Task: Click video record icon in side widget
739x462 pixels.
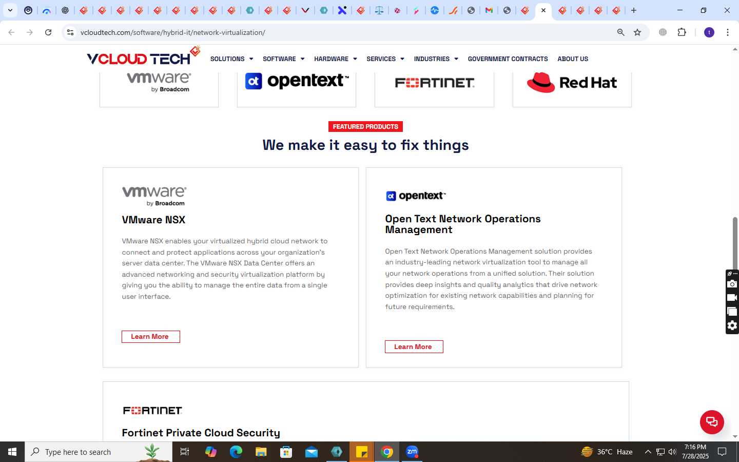Action: point(732,298)
